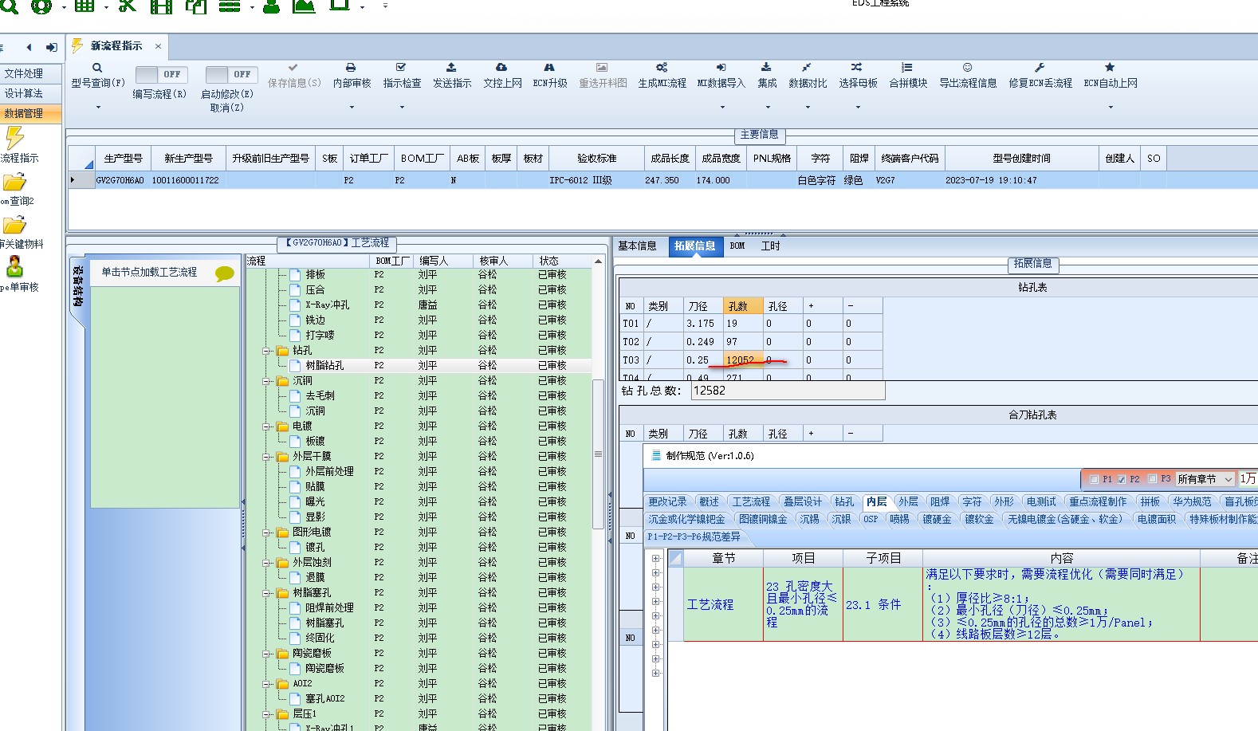Click the 修复ECN丢流程 wrench icon
This screenshot has width=1258, height=731.
coord(1040,68)
